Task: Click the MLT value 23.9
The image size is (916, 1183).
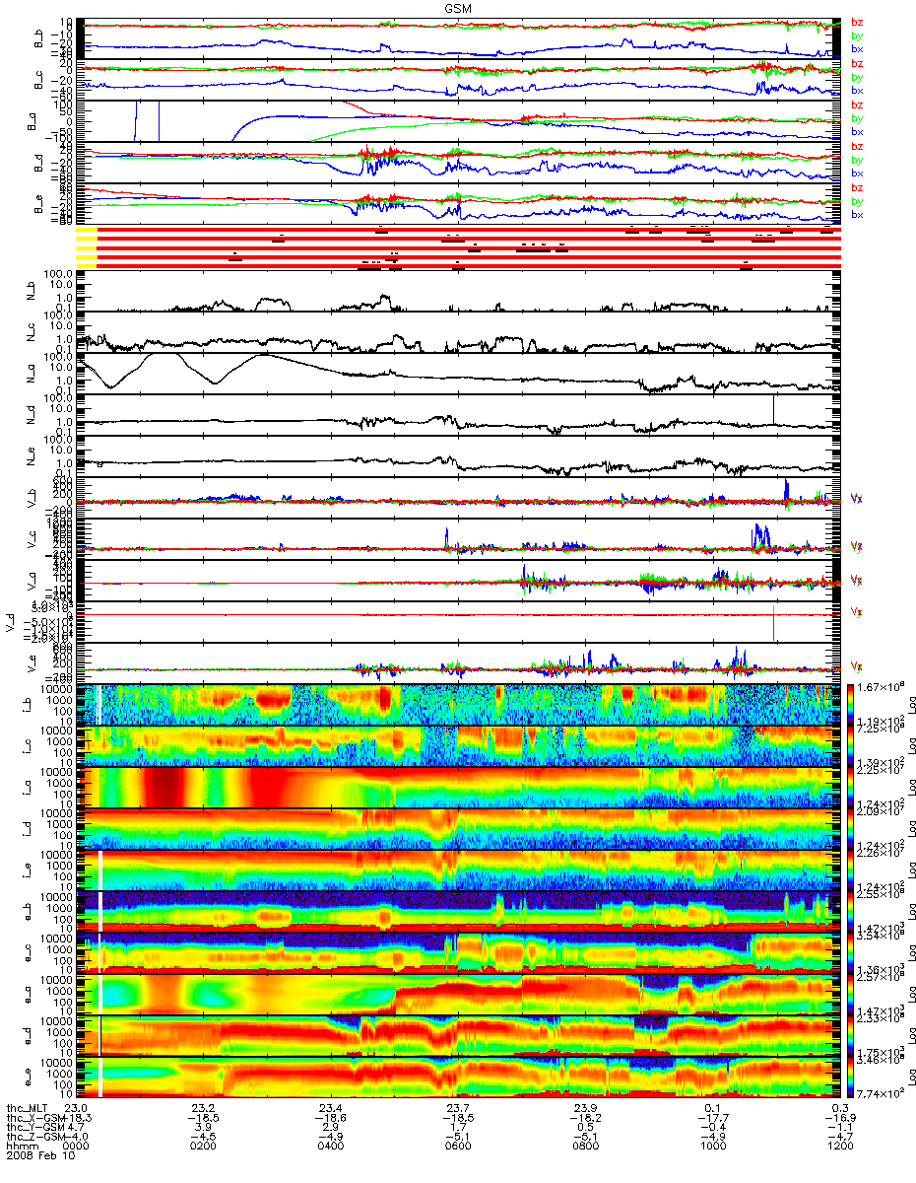Action: tap(584, 1108)
